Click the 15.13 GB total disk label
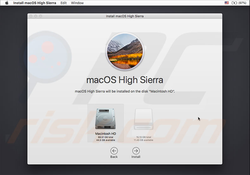Viewport: 250px width, 175px height. pyautogui.click(x=144, y=137)
